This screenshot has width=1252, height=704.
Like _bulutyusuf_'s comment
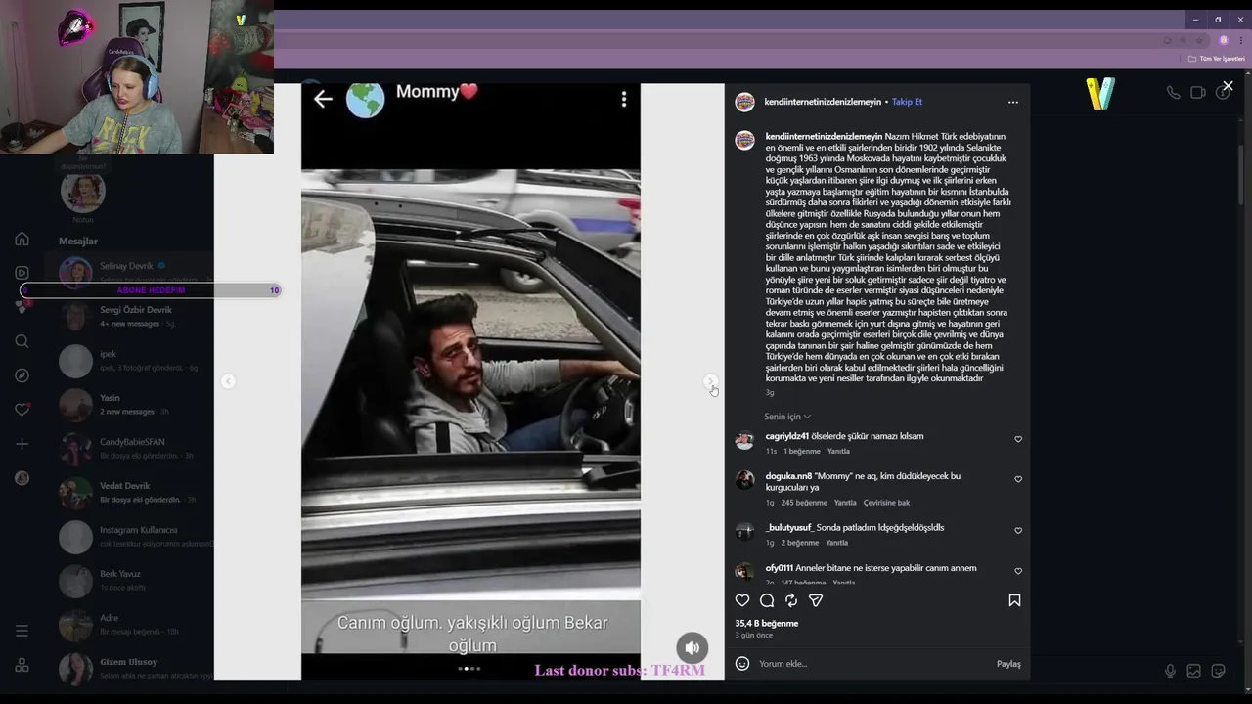[x=1018, y=530]
